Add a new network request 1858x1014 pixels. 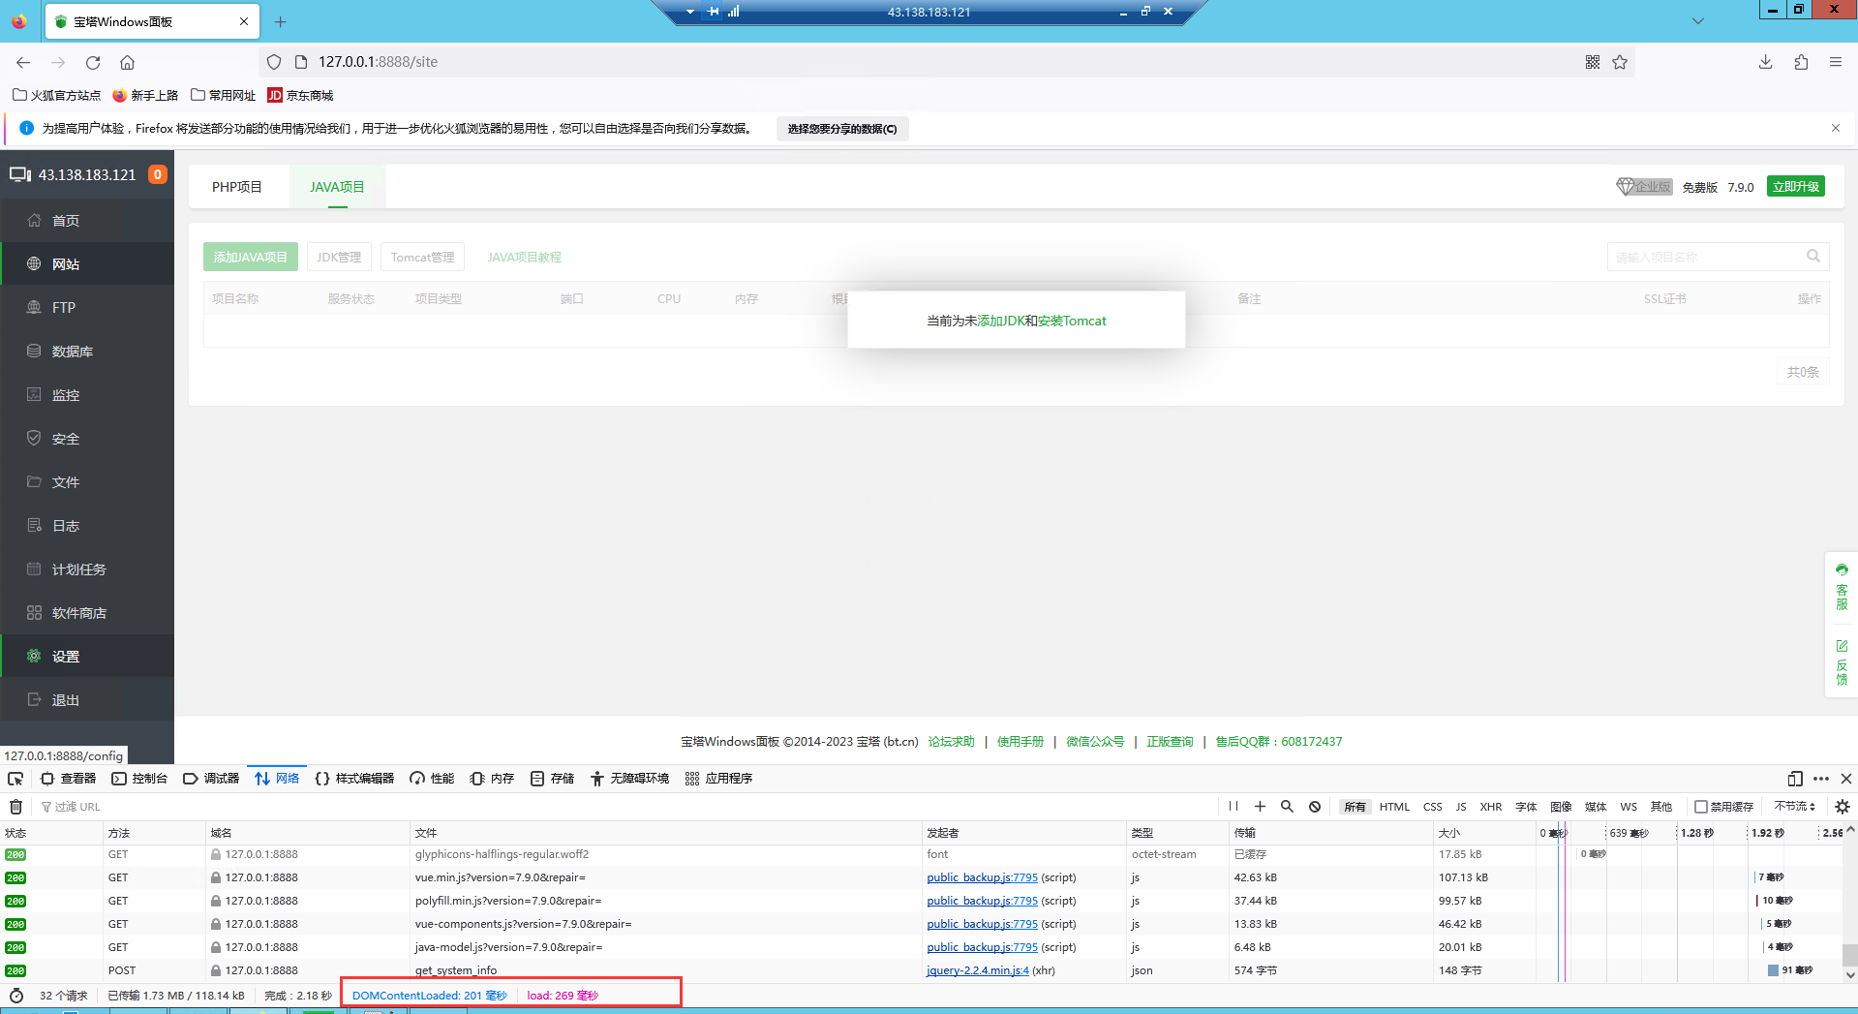(x=1260, y=807)
